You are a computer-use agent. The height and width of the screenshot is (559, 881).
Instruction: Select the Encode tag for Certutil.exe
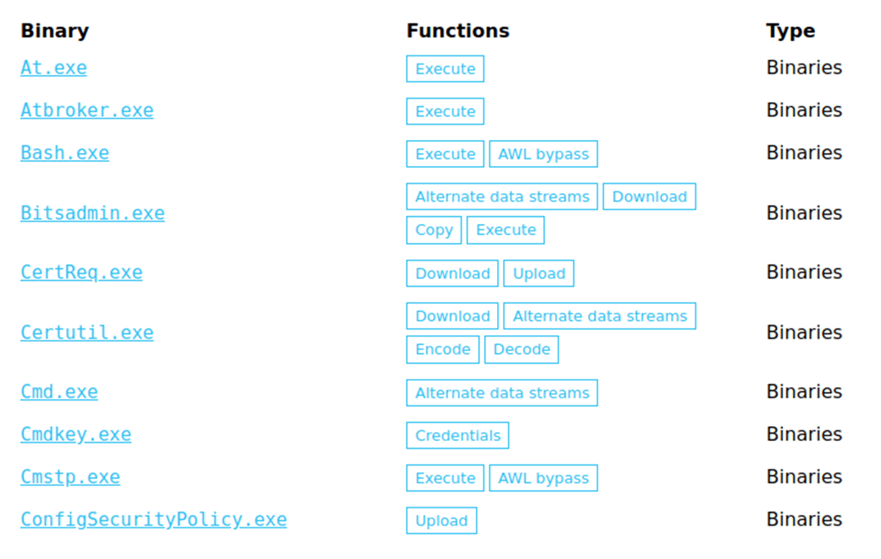pos(442,350)
